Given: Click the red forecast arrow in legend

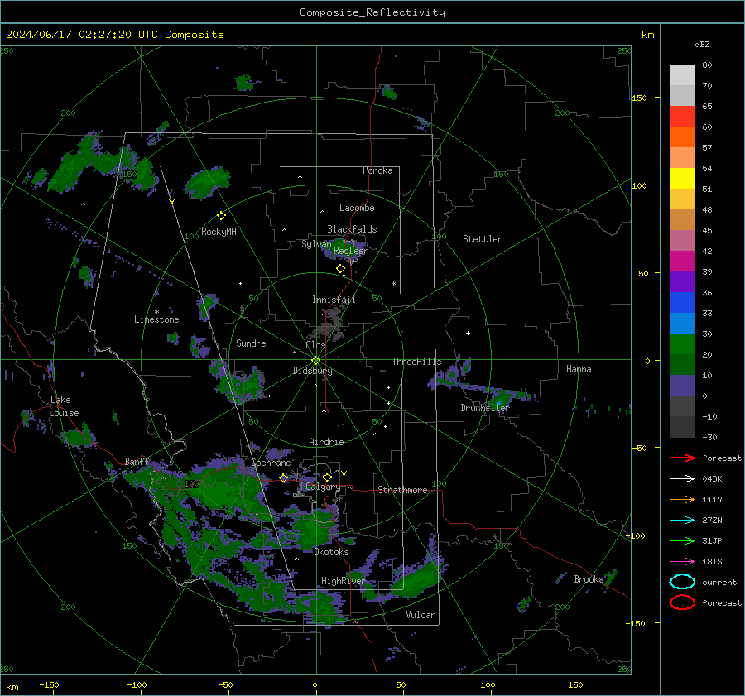Looking at the screenshot, I should point(682,458).
